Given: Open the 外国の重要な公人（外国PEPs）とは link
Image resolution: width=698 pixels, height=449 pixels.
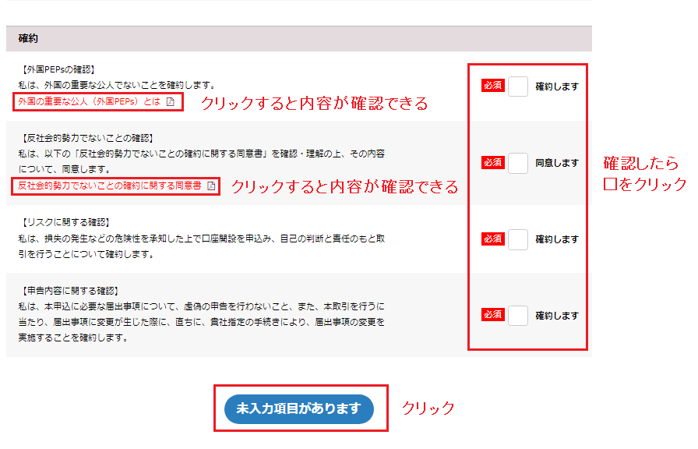Looking at the screenshot, I should click(89, 102).
